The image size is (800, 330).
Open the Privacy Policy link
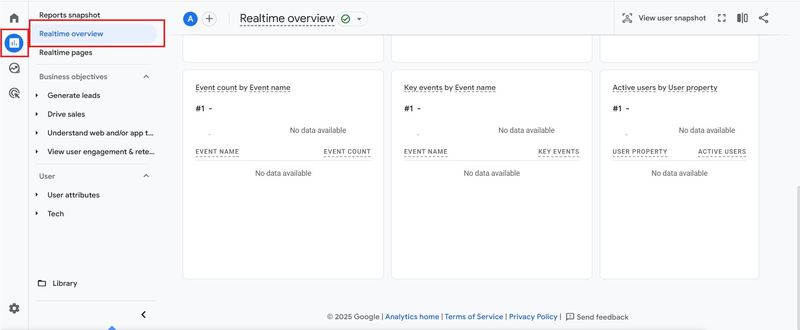[533, 317]
